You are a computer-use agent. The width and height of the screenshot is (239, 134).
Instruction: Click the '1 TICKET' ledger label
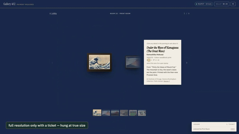[230, 125]
